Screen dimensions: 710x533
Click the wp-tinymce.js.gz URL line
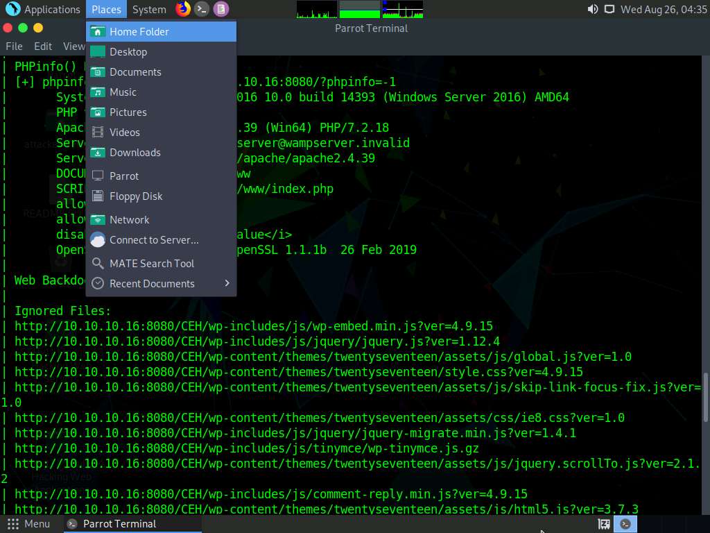coord(247,448)
